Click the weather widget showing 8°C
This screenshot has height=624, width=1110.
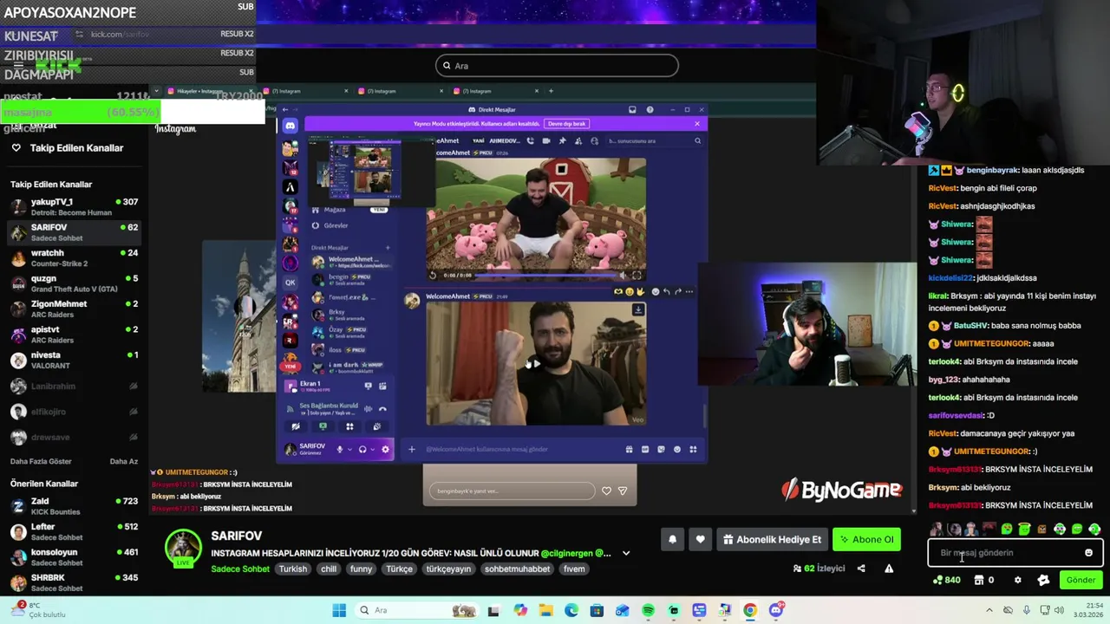click(37, 610)
